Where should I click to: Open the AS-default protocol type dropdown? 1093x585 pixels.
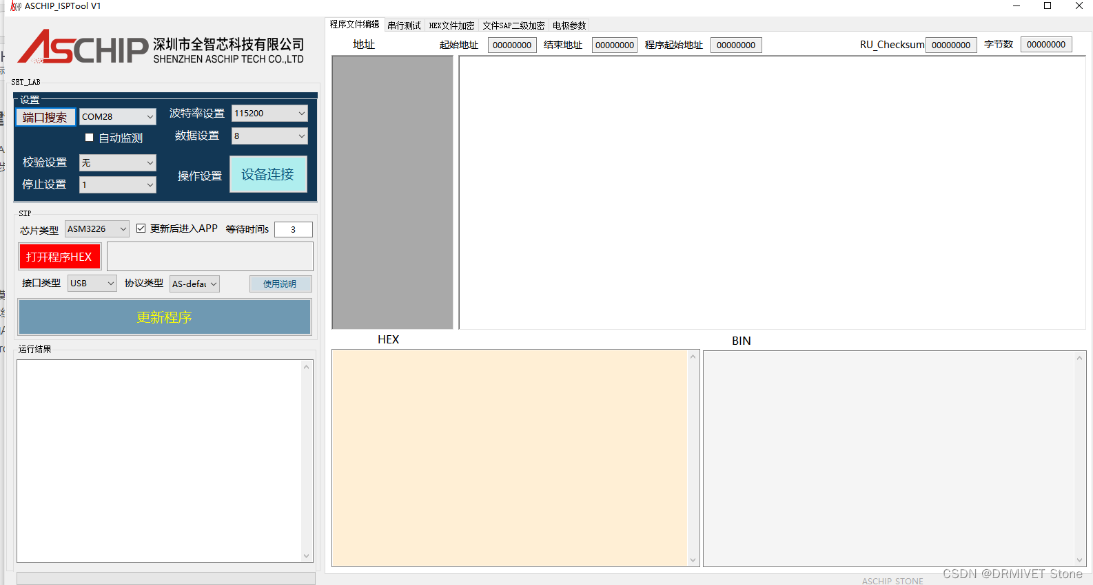pyautogui.click(x=195, y=284)
